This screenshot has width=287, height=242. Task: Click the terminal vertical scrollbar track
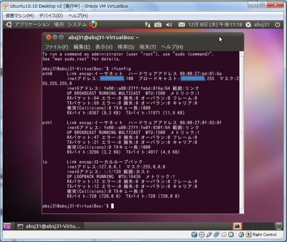click(x=242, y=132)
